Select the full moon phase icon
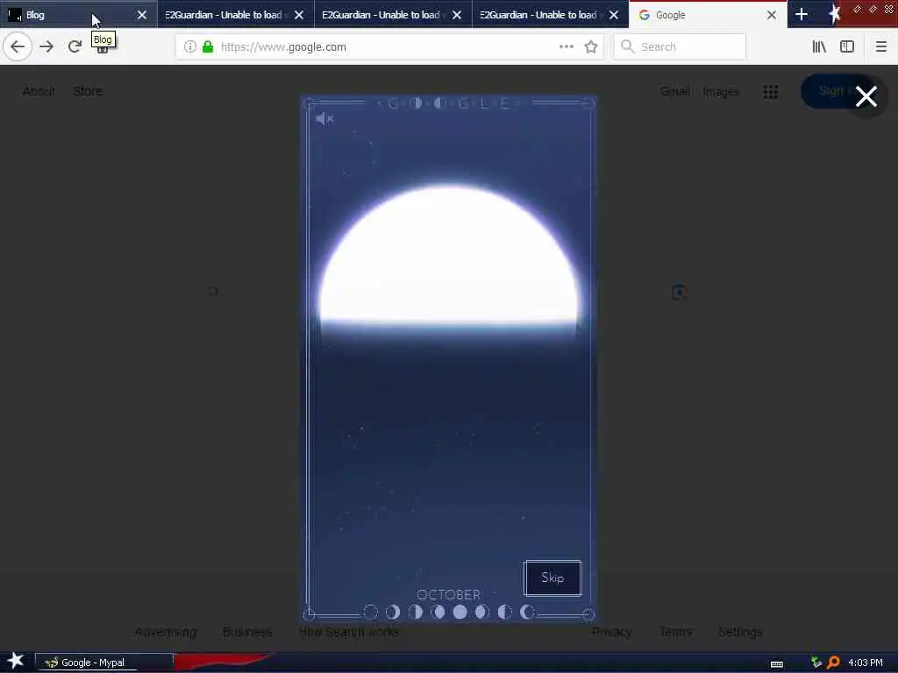The width and height of the screenshot is (898, 673). (x=460, y=613)
